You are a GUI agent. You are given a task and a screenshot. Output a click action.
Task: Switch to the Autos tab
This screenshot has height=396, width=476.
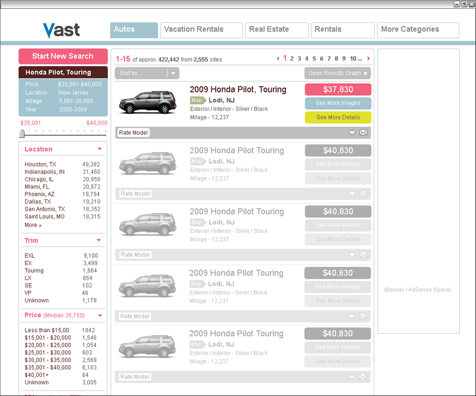(134, 30)
